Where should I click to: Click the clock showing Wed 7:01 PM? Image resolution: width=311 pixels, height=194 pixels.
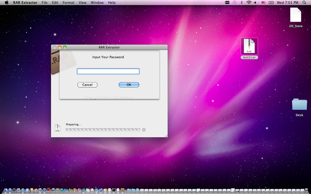pos(287,3)
